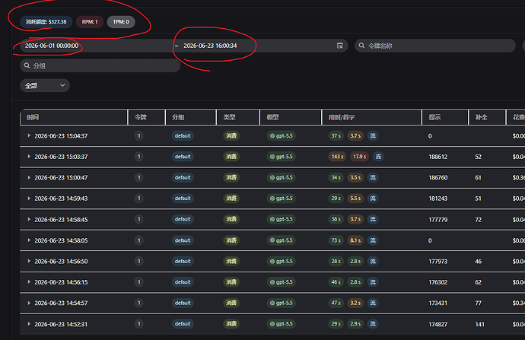Click the prompt value 173431
This screenshot has width=525, height=340.
tap(438, 303)
